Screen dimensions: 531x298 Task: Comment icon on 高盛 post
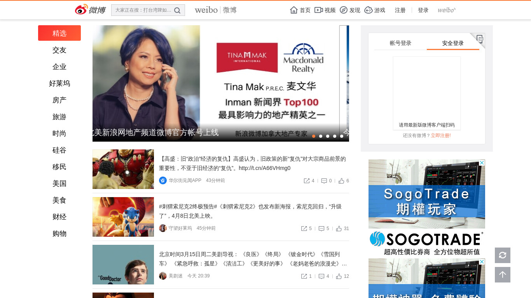[324, 181]
